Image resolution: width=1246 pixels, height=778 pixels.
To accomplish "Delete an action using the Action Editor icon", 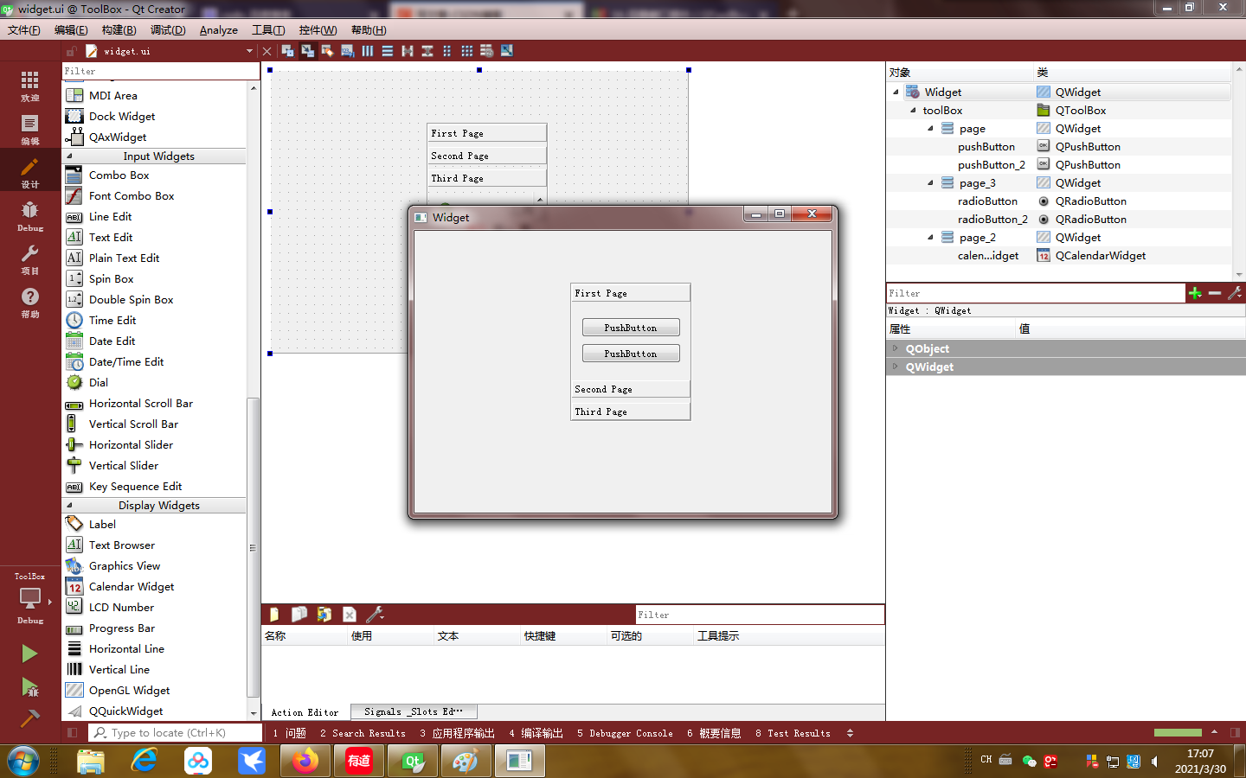I will coord(349,614).
